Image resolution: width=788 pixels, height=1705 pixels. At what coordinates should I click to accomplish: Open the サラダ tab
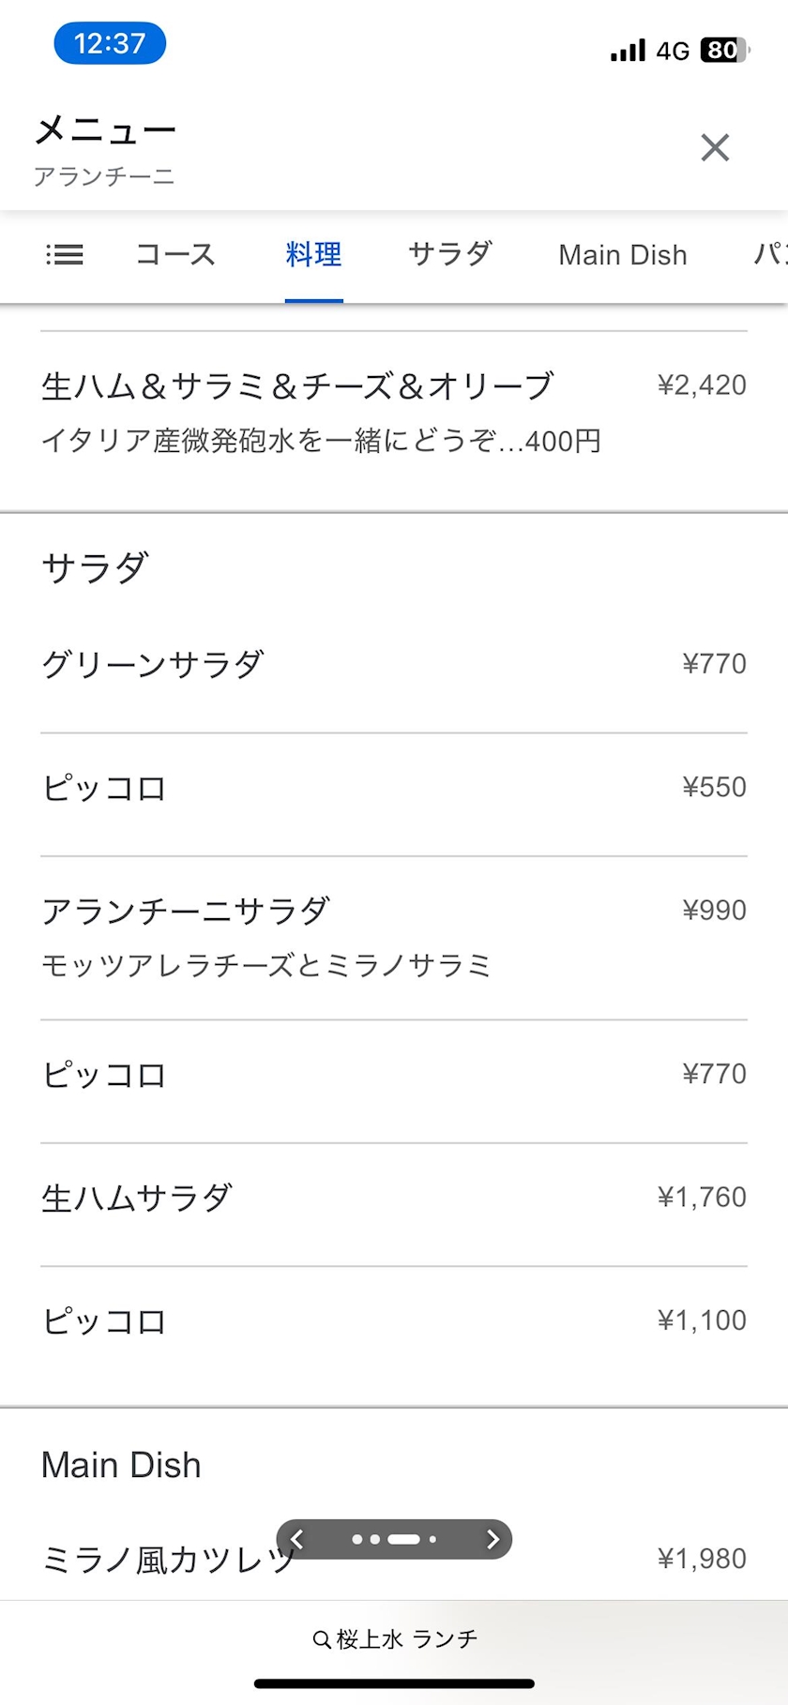pyautogui.click(x=450, y=254)
